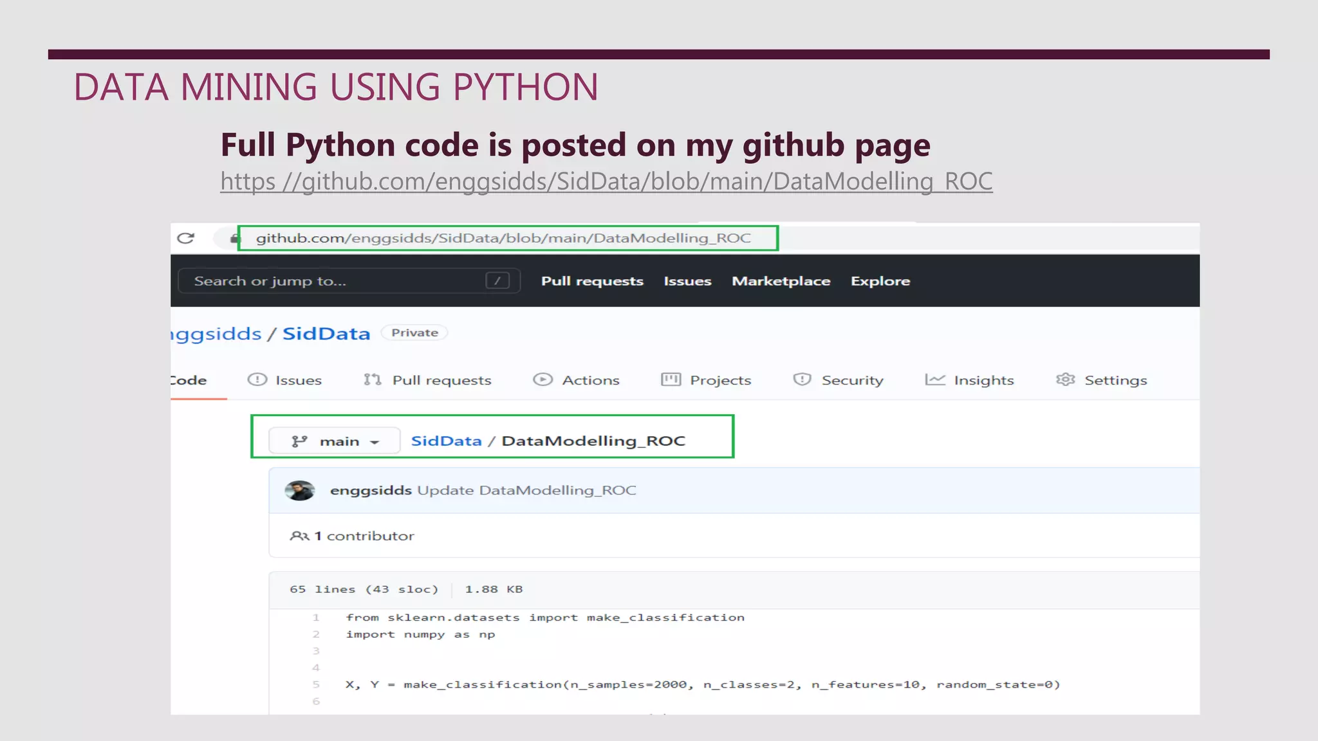
Task: Click the pull request icon in tab
Action: (372, 380)
